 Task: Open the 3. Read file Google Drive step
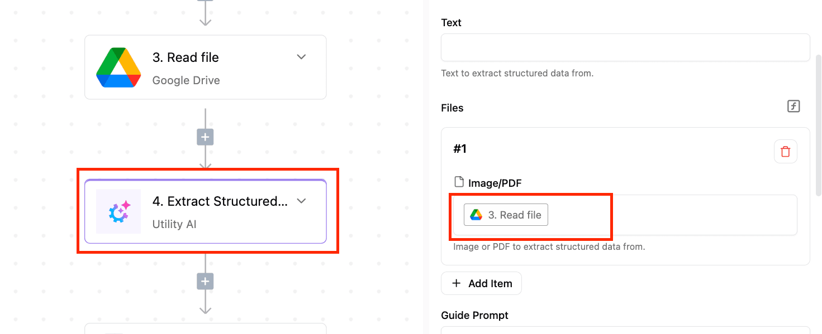click(x=205, y=67)
